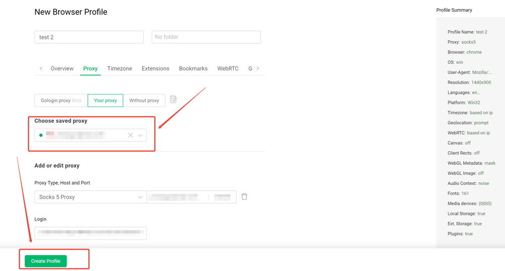Viewport: 505px width, 271px height.
Task: Click 'User-Agent: Mozilla/...' summary entry
Action: tap(469, 72)
